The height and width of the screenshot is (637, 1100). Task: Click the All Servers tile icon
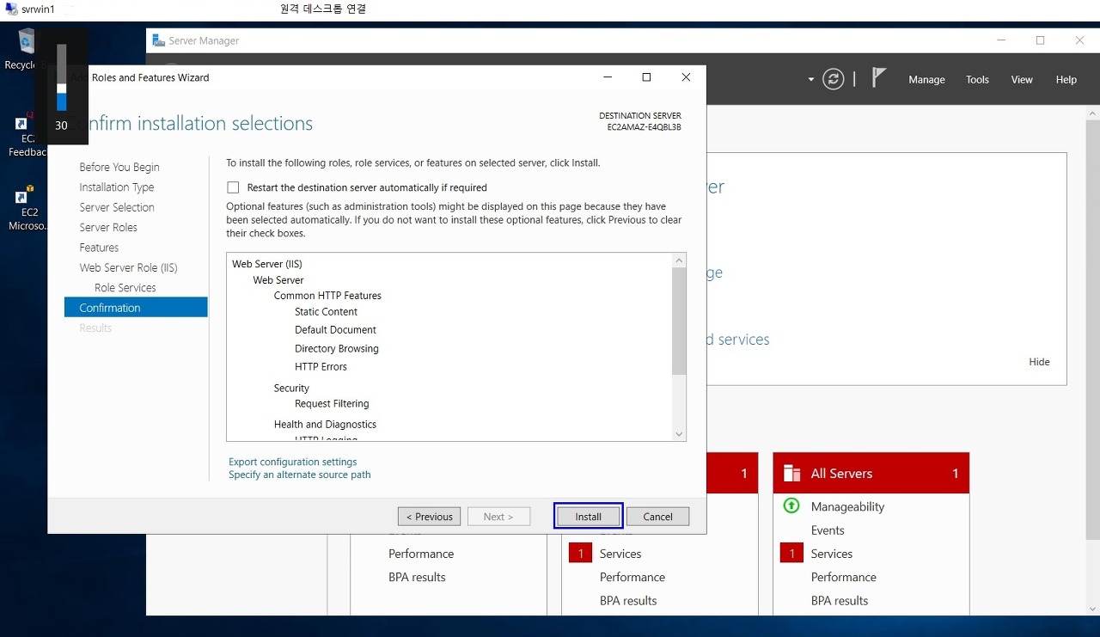(x=792, y=474)
